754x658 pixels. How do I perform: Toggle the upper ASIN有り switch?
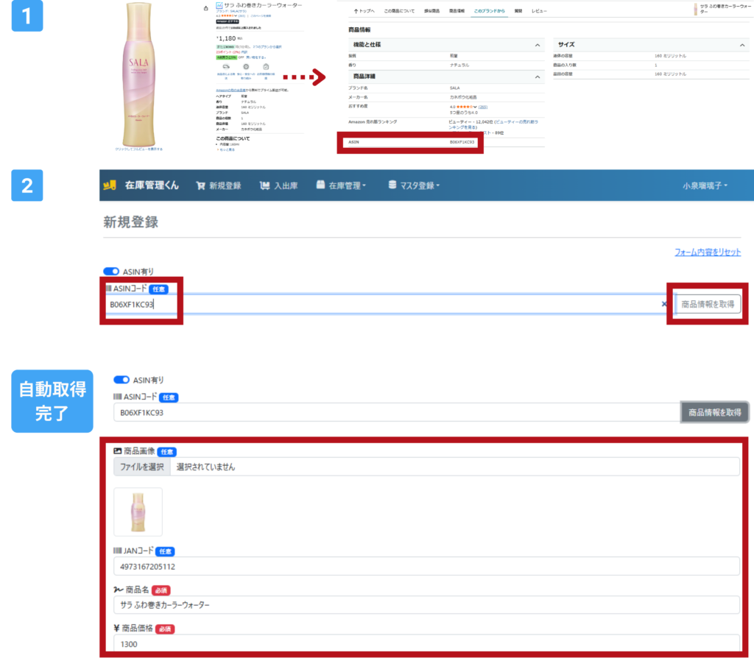point(111,272)
